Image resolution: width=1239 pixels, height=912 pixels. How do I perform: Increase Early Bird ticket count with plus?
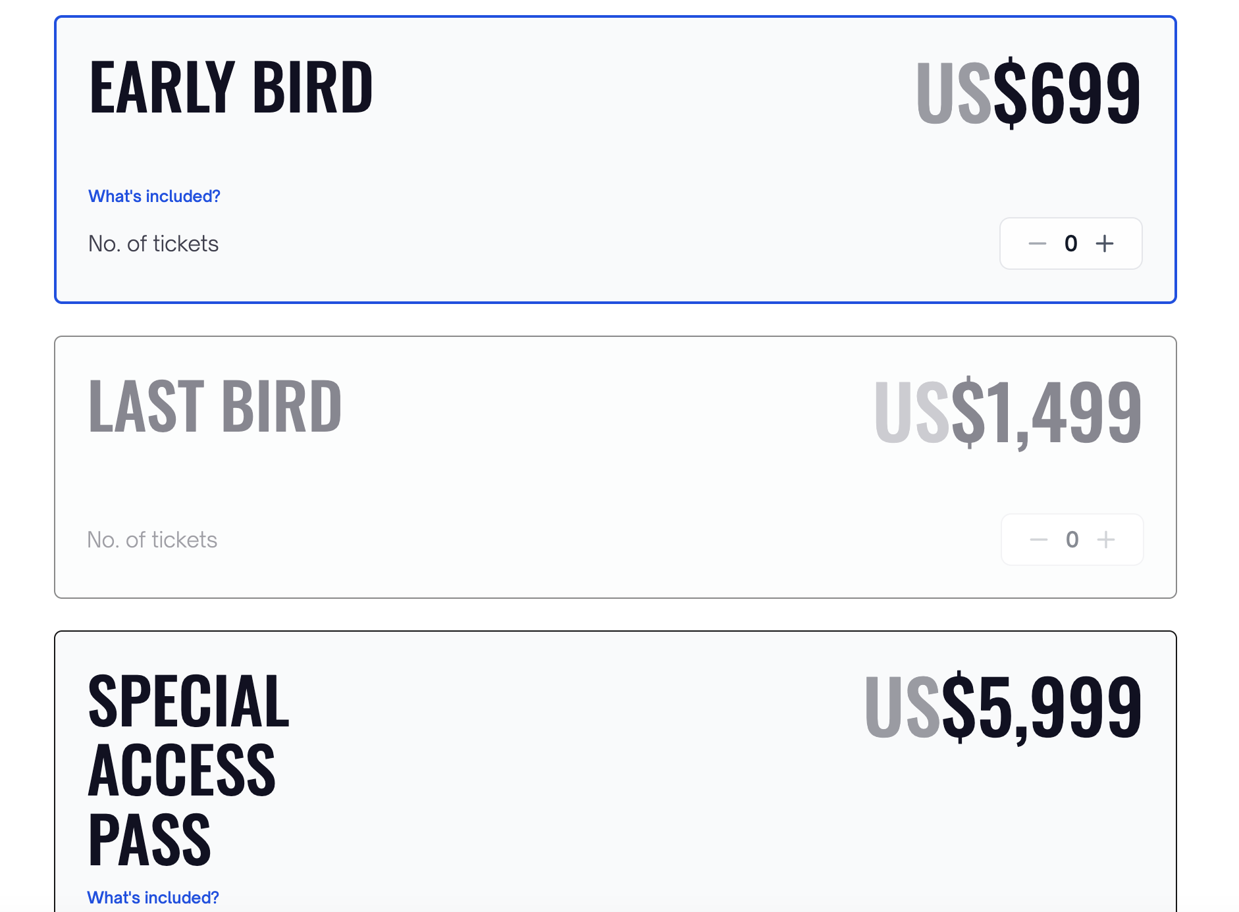pyautogui.click(x=1105, y=243)
